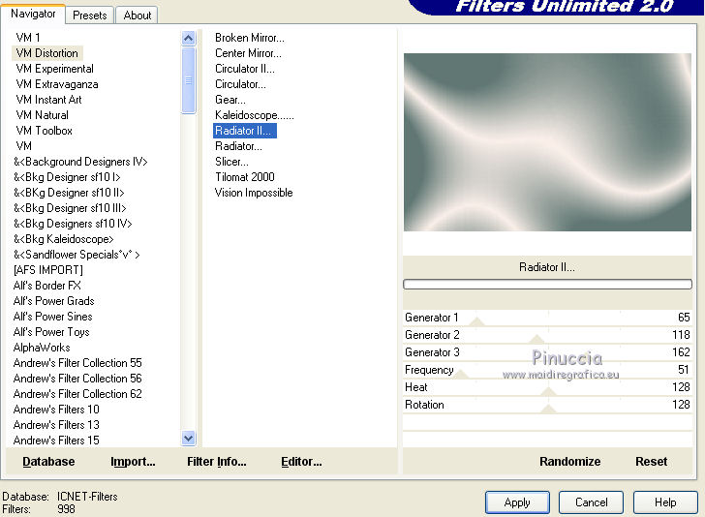Open Filter Info...

tap(216, 461)
